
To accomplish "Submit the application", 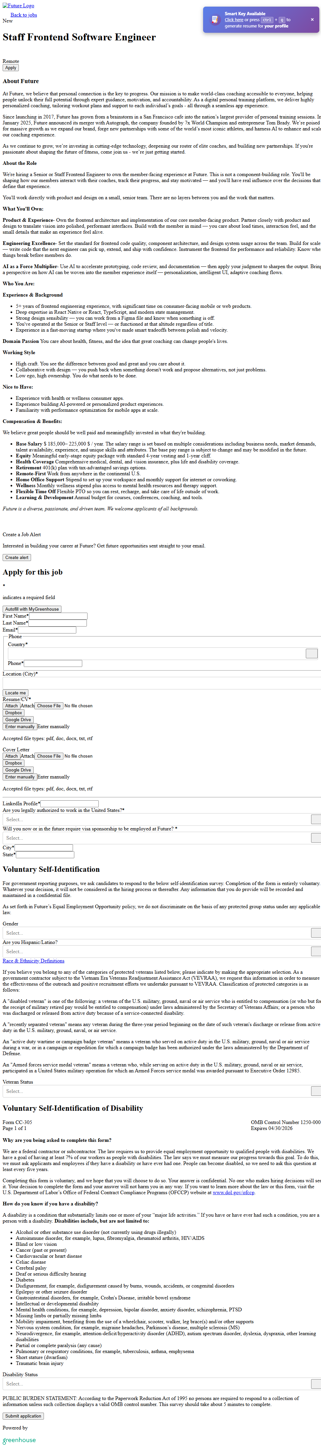I will coord(23,1416).
